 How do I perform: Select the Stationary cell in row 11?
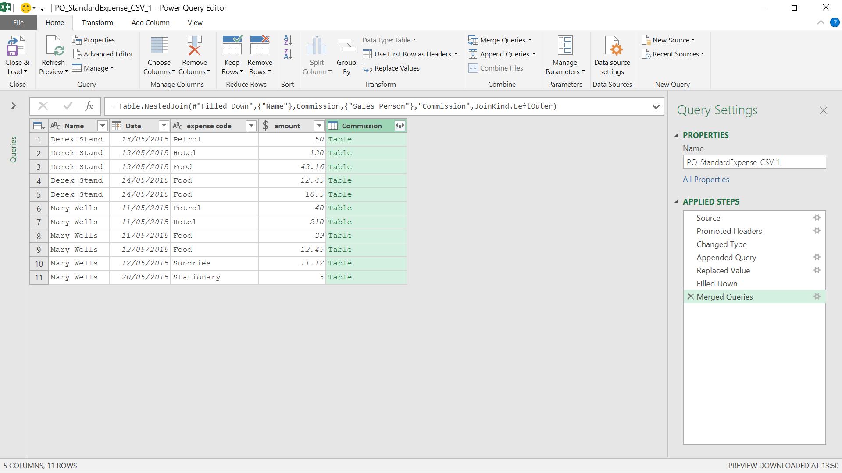[214, 277]
